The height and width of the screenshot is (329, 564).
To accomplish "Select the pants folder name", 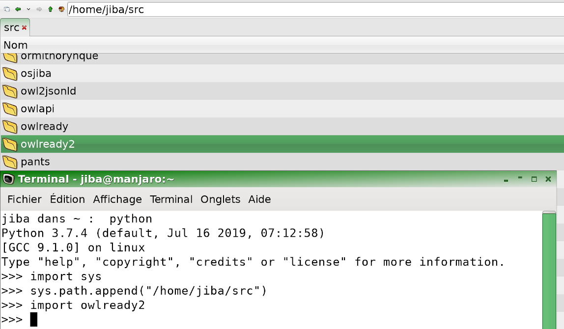I will click(35, 162).
